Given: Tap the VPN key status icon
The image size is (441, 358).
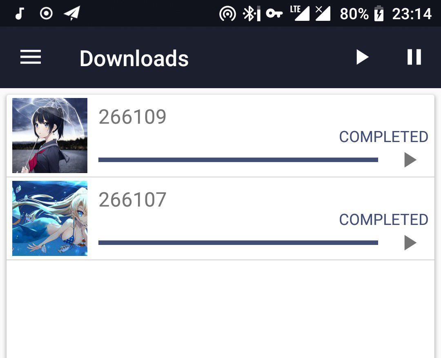Looking at the screenshot, I should coord(274,13).
